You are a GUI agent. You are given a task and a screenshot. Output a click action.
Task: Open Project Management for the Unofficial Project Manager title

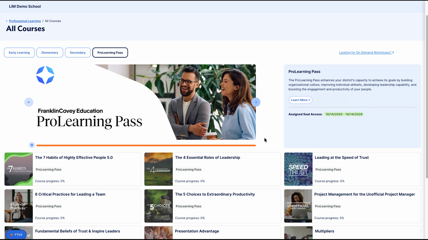[x=365, y=194]
